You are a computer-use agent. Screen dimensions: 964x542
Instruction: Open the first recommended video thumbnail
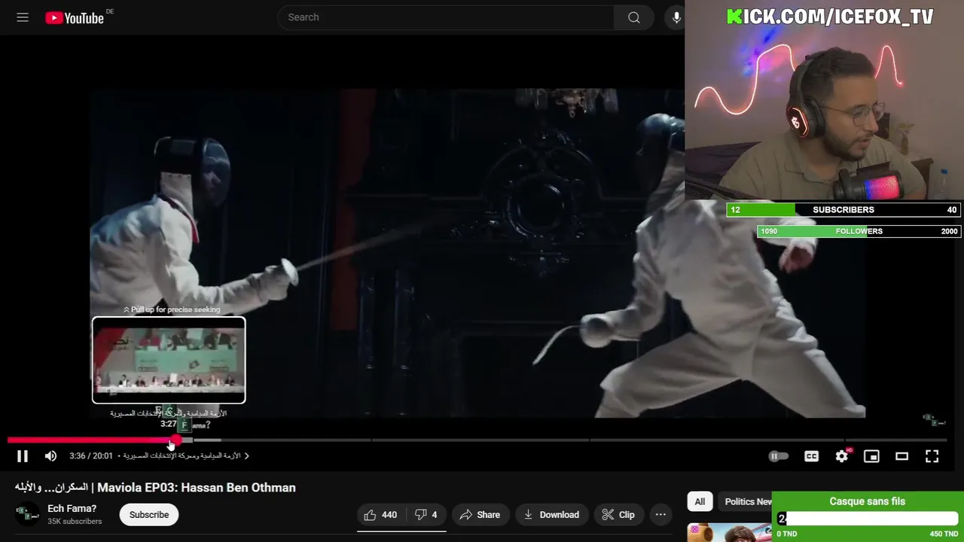click(x=728, y=532)
